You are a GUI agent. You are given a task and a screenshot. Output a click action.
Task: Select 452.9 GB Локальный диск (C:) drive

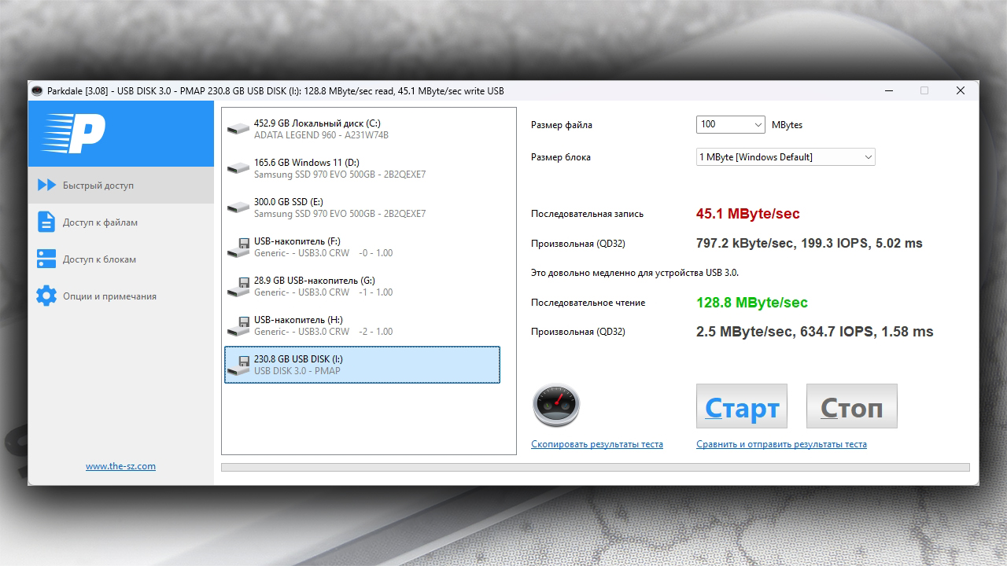pyautogui.click(x=362, y=129)
